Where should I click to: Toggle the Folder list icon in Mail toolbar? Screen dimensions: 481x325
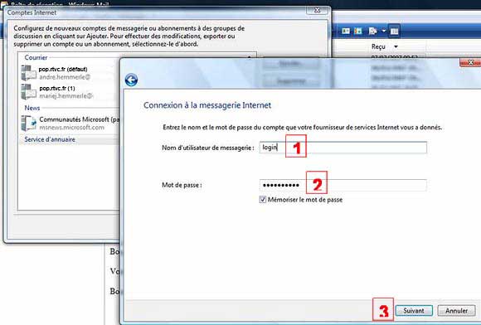(x=394, y=31)
